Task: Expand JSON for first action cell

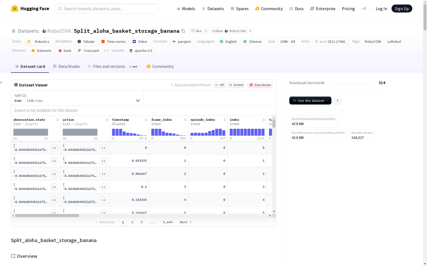Action: coord(104,148)
